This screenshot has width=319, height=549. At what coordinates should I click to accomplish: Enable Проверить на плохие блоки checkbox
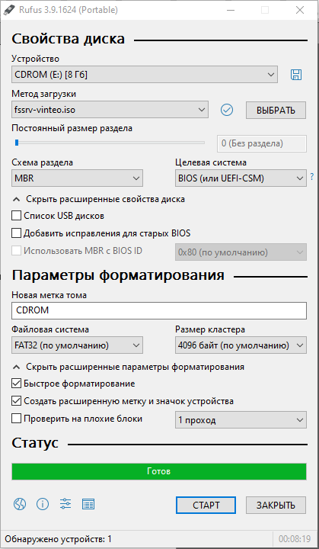17,419
